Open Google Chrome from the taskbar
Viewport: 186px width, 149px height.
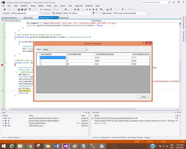point(29,146)
